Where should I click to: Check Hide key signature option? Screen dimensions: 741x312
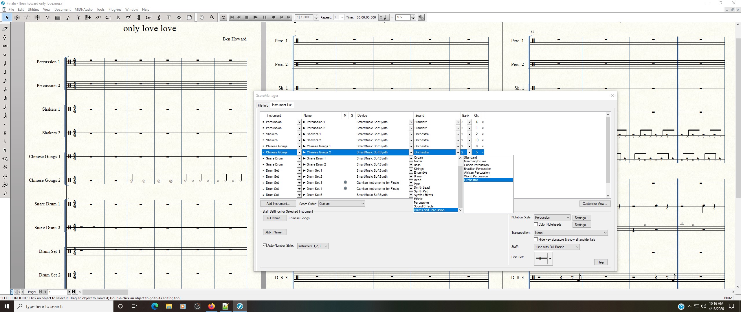[x=536, y=239]
